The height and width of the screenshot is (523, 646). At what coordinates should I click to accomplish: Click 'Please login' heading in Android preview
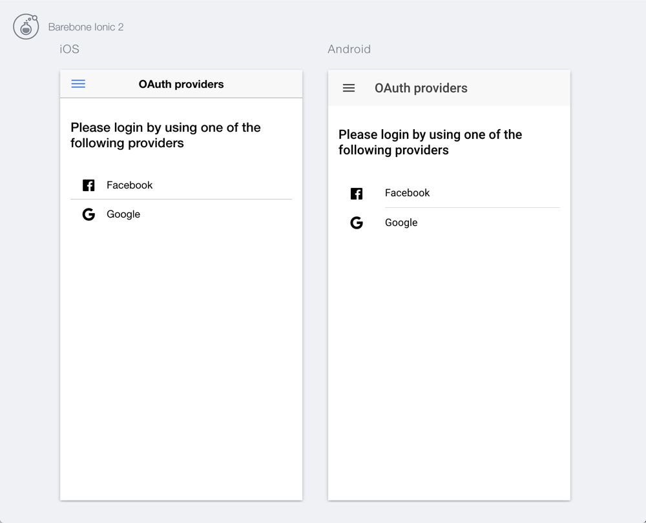pyautogui.click(x=430, y=142)
